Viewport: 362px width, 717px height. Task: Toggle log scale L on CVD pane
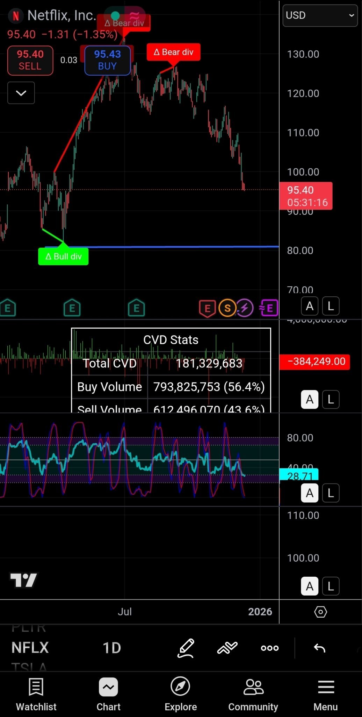tap(331, 399)
